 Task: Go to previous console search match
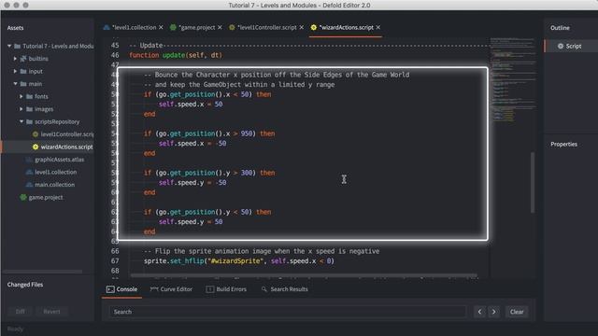pos(479,312)
